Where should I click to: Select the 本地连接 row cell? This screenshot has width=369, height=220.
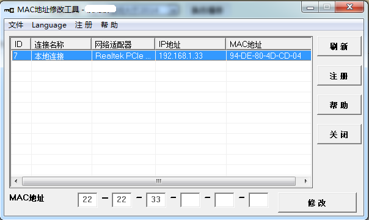tap(62, 56)
